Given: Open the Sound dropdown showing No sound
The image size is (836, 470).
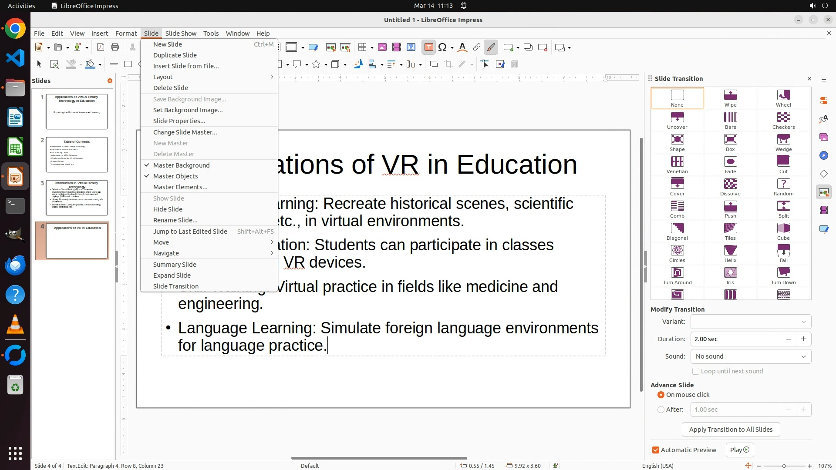Looking at the screenshot, I should 751,356.
